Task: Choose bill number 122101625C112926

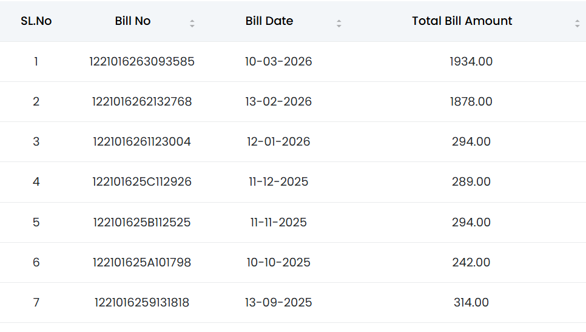Action: pos(142,181)
